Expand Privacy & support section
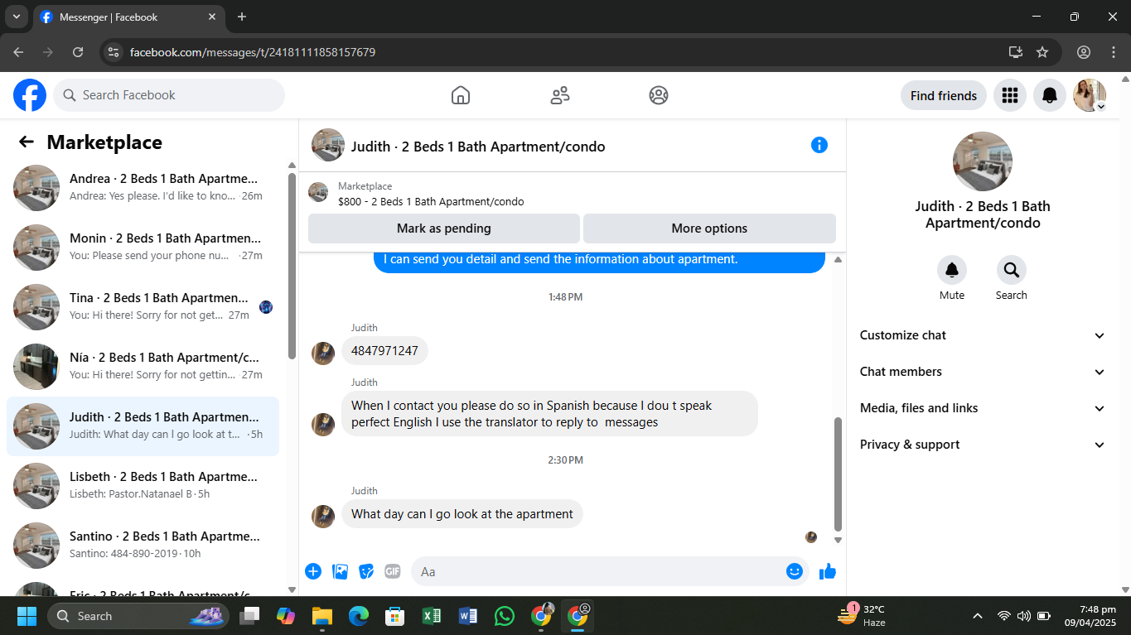This screenshot has width=1131, height=635. (x=983, y=445)
